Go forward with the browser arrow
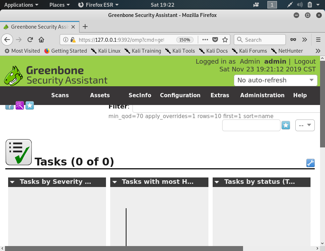This screenshot has width=325, height=251. [x=19, y=40]
